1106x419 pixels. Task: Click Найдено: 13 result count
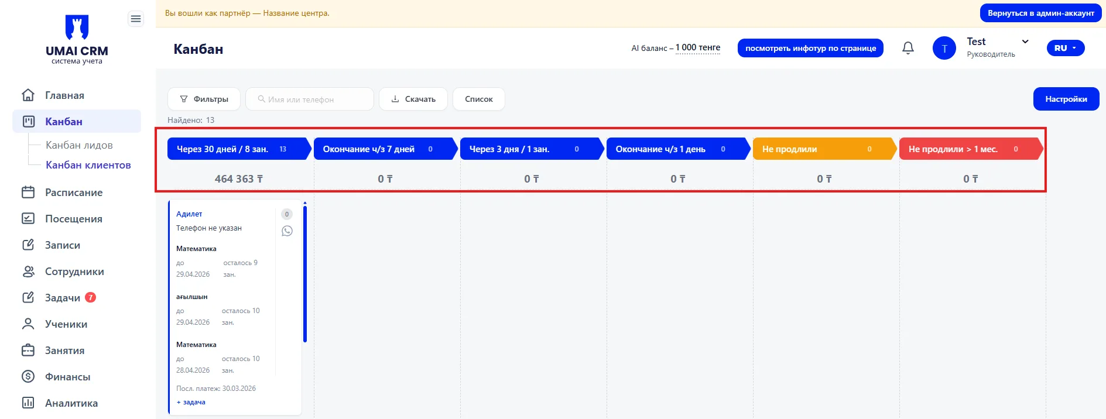191,120
